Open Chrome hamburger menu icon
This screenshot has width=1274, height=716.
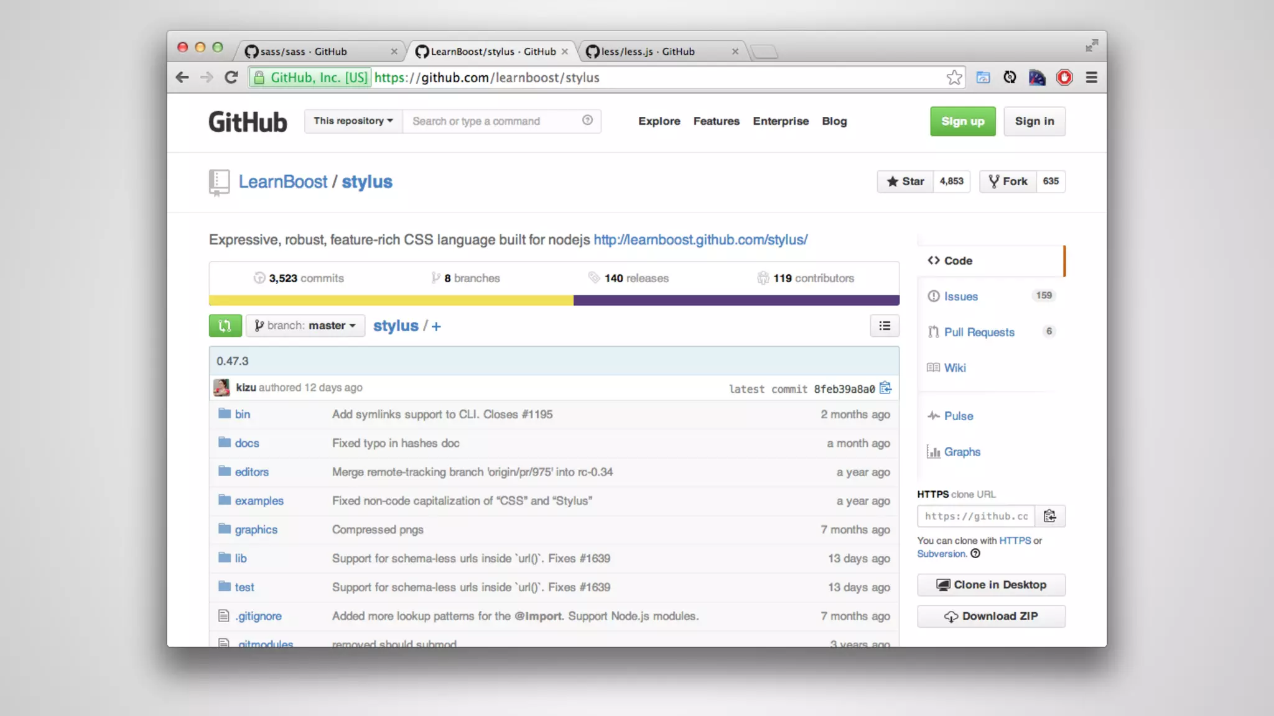(x=1091, y=78)
